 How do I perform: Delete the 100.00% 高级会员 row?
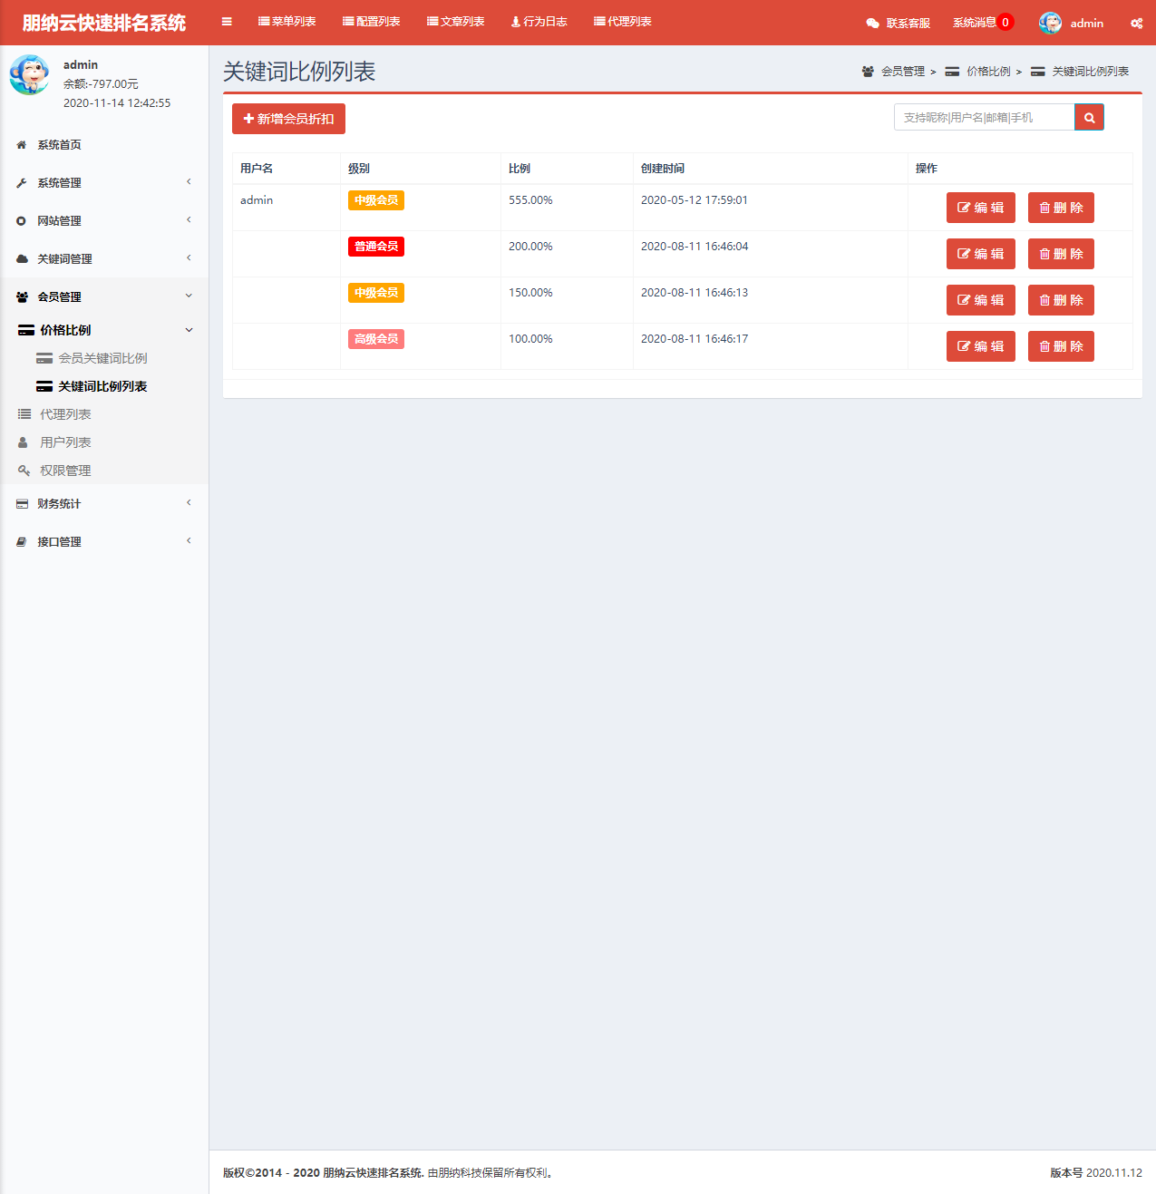click(x=1061, y=346)
